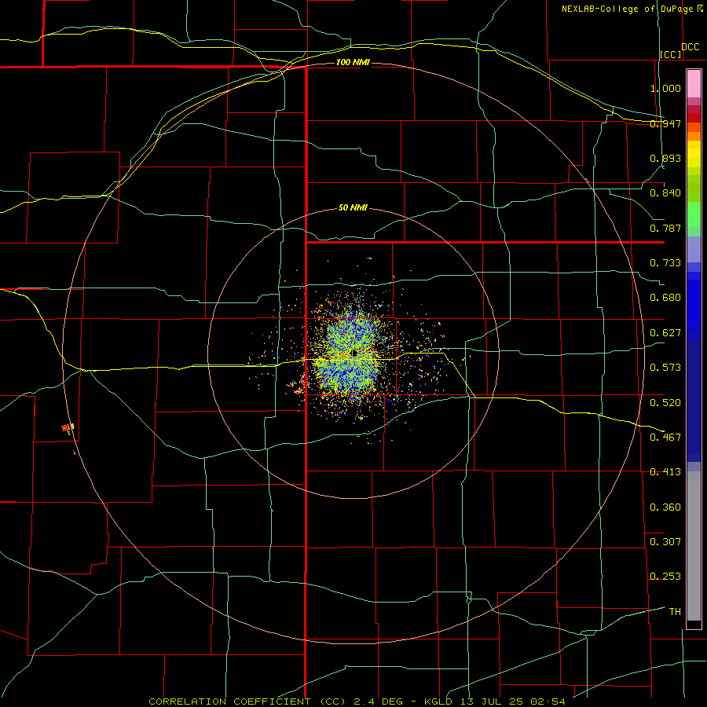The width and height of the screenshot is (707, 707).
Task: Click the 100 NMI range ring label
Action: [353, 62]
